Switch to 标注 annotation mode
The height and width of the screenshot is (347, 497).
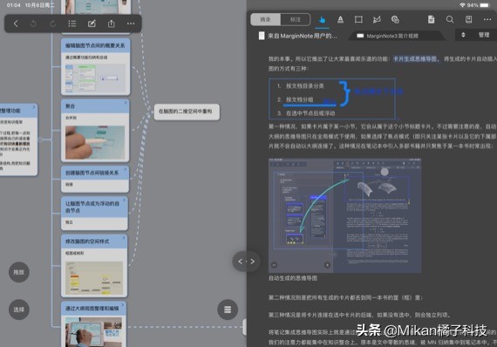(x=295, y=20)
